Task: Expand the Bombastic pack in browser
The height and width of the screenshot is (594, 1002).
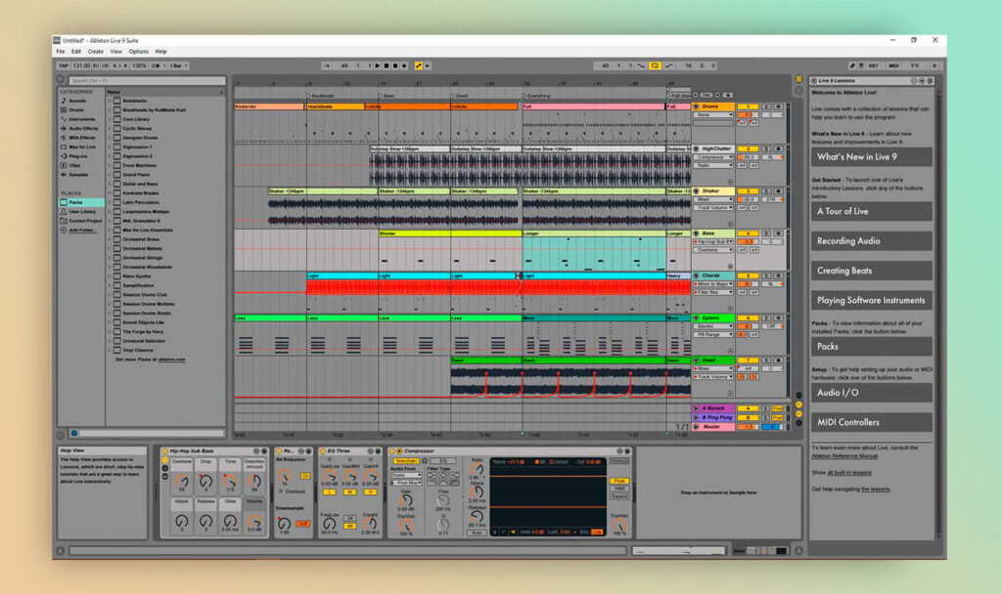Action: pos(110,101)
